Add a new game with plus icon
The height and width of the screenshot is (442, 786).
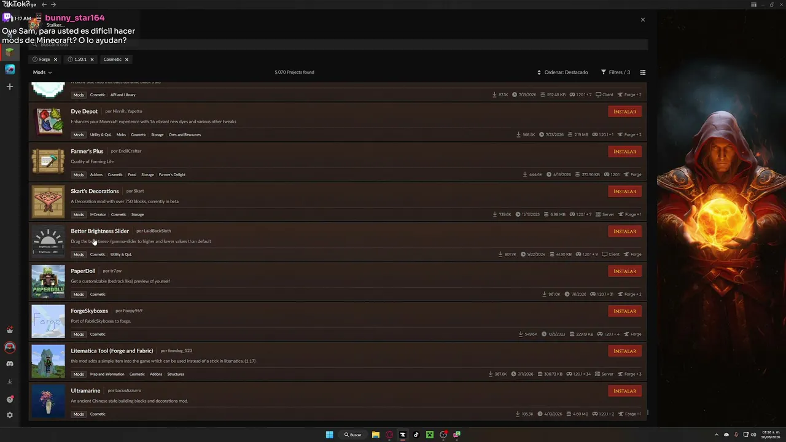(10, 87)
